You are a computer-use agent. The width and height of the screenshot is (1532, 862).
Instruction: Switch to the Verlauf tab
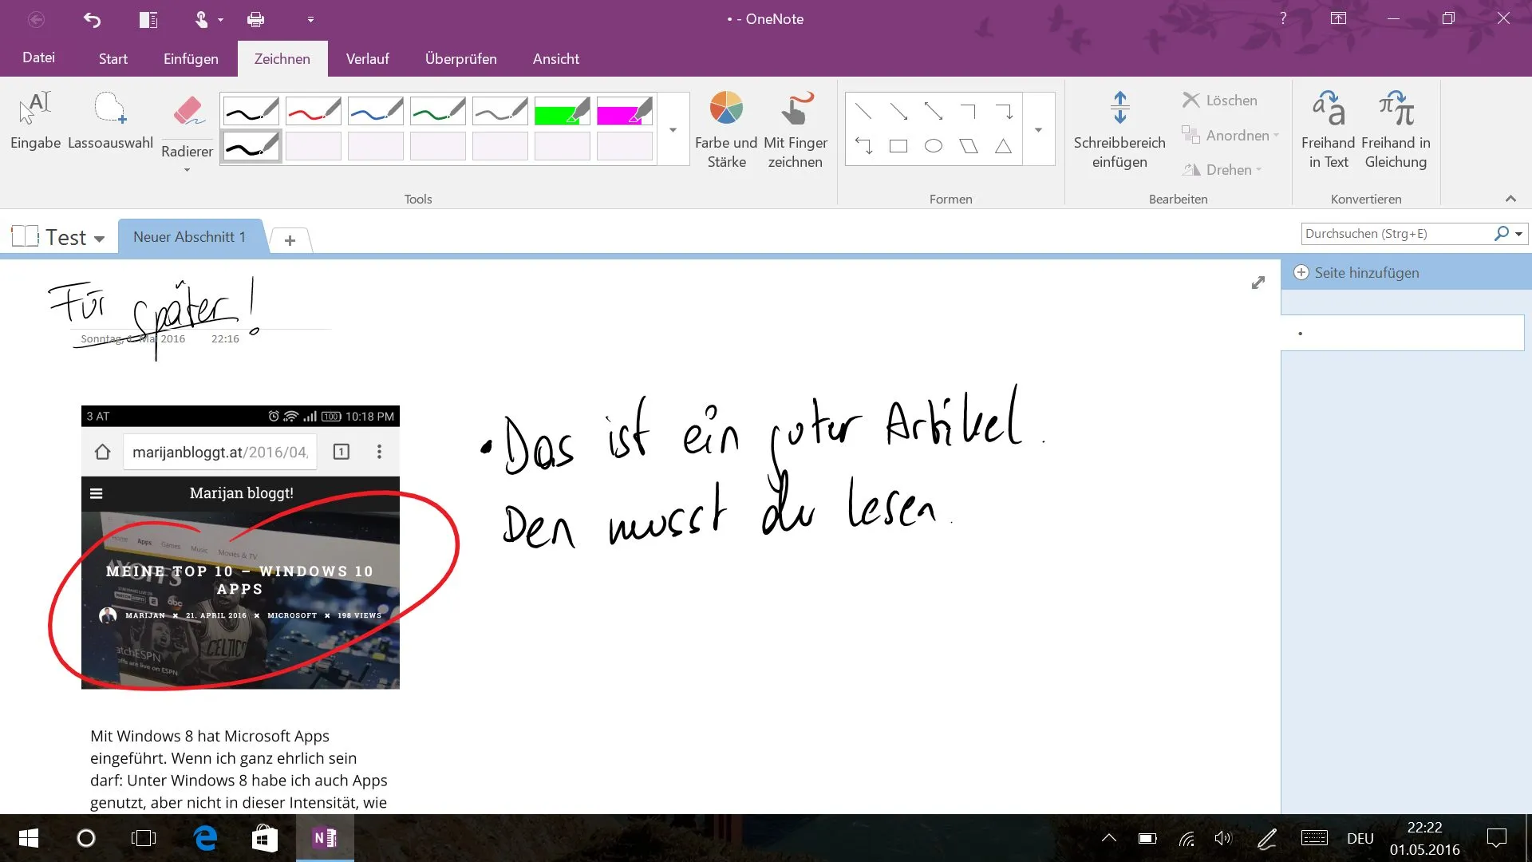point(367,59)
